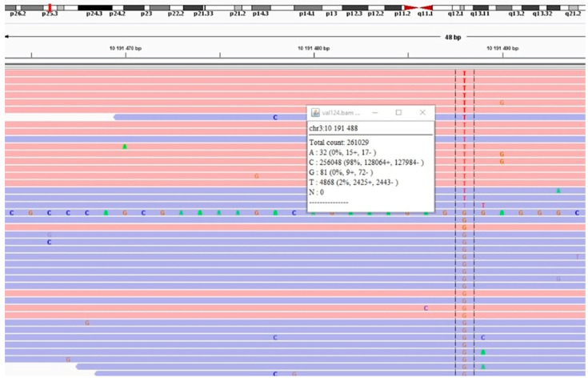This screenshot has height=382, width=588.
Task: Minimize the val124.bam popup window
Action: tap(375, 113)
